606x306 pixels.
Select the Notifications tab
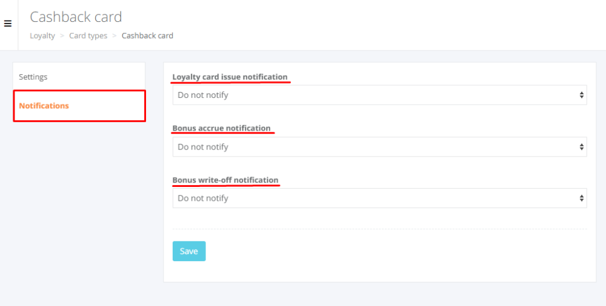click(x=44, y=106)
